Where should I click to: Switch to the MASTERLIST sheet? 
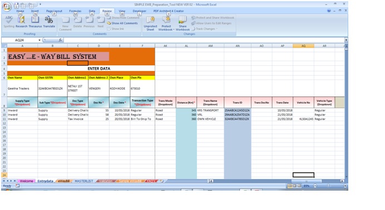pos(83,181)
